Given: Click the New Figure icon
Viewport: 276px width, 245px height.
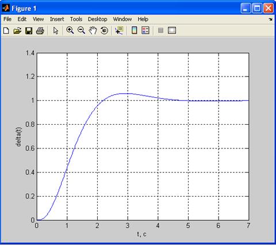Looking at the screenshot, I should pyautogui.click(x=6, y=30).
